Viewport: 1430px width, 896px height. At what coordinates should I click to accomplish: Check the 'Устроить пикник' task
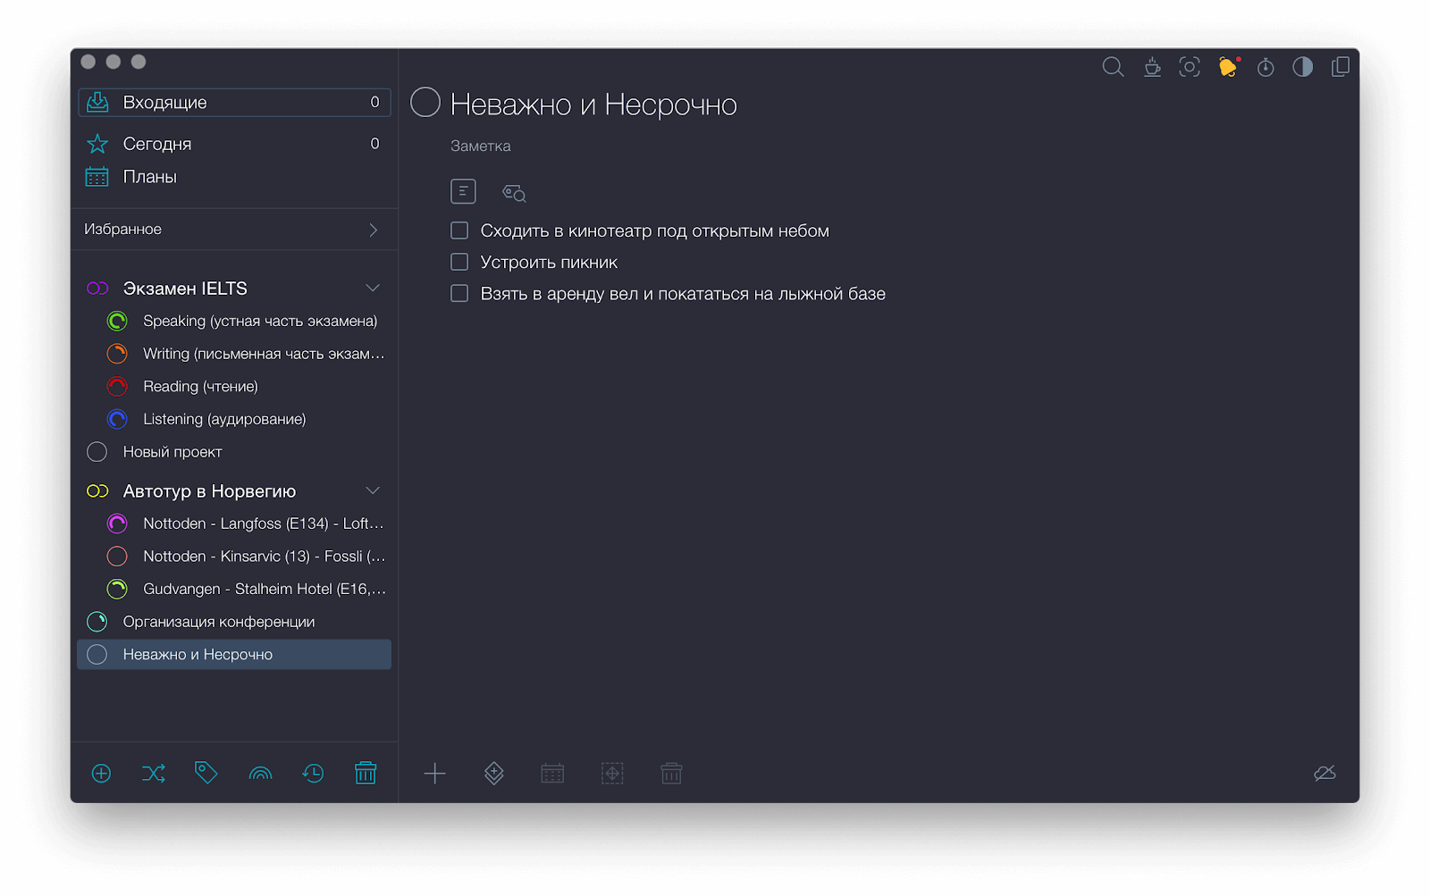(x=459, y=262)
